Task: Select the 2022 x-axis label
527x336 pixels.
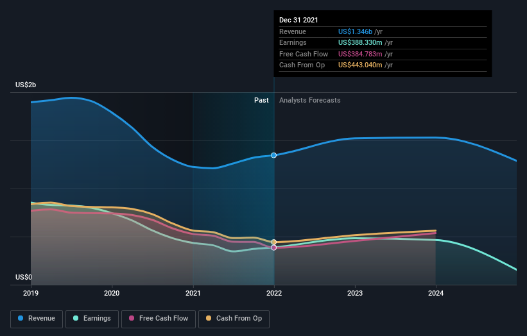Action: tap(274, 293)
